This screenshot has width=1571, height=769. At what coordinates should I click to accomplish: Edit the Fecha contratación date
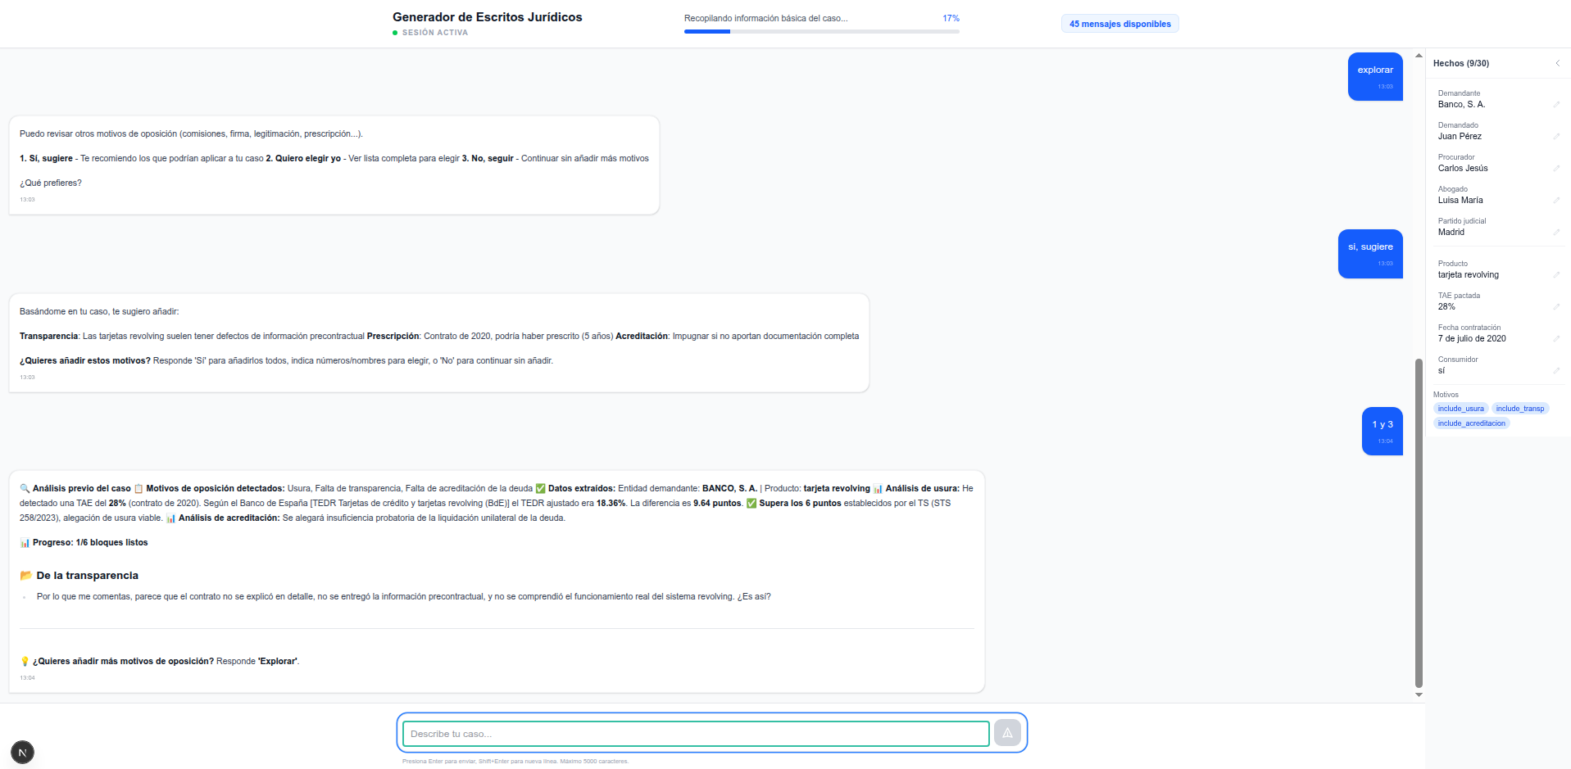pyautogui.click(x=1556, y=338)
